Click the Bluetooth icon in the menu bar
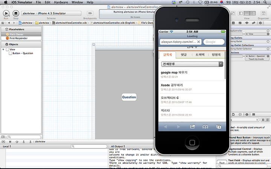 click(x=194, y=2)
